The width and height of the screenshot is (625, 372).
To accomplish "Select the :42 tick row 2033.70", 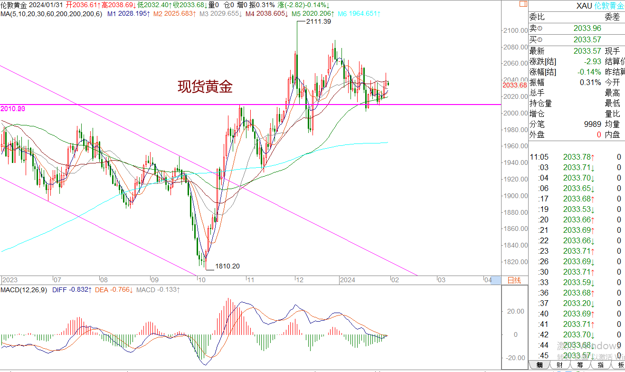I will [577, 334].
